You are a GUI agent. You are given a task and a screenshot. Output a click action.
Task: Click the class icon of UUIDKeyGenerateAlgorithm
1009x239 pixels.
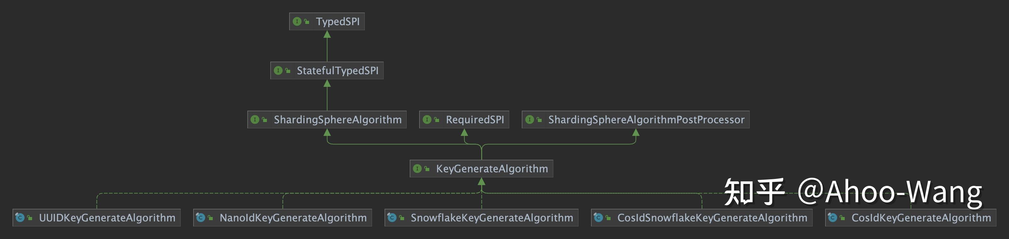click(x=20, y=218)
